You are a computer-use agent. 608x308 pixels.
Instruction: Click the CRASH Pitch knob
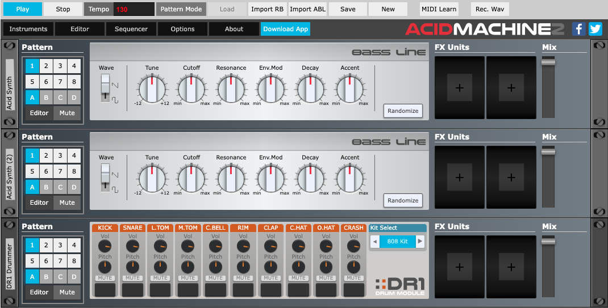pos(353,266)
